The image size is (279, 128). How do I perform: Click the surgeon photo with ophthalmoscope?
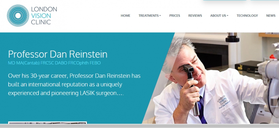[212, 78]
